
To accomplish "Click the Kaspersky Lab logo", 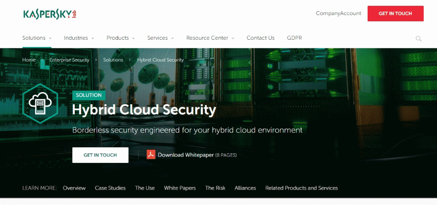I will pos(50,14).
